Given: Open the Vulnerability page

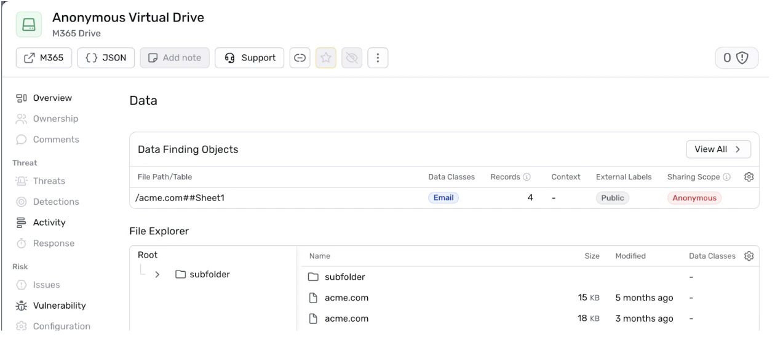Looking at the screenshot, I should [x=50, y=306].
